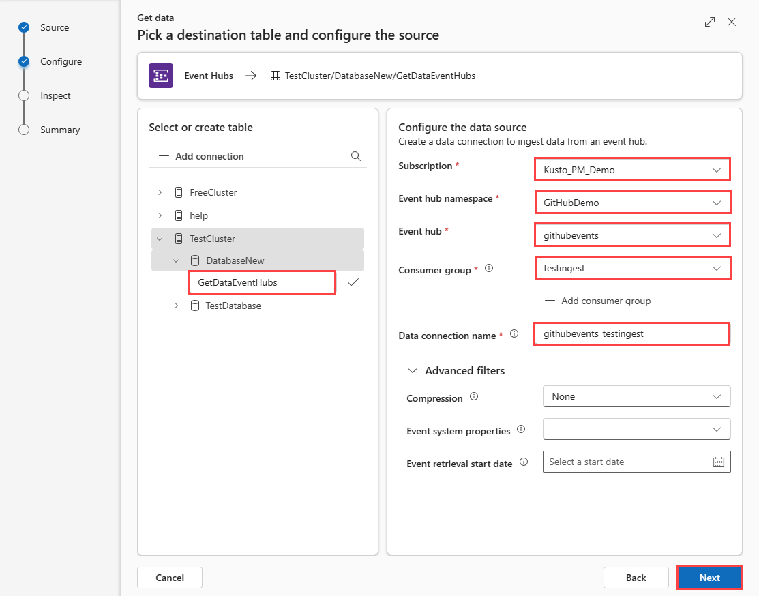Click info icon for Event system properties
The image size is (759, 596).
(521, 430)
